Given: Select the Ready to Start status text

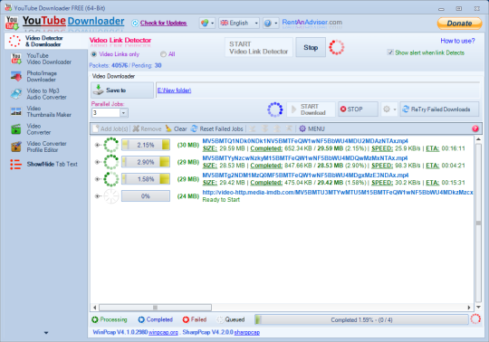Looking at the screenshot, I should [221, 200].
